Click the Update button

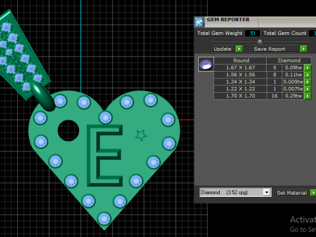[223, 49]
